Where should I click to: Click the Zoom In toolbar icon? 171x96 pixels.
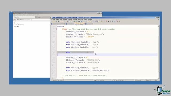84,21
